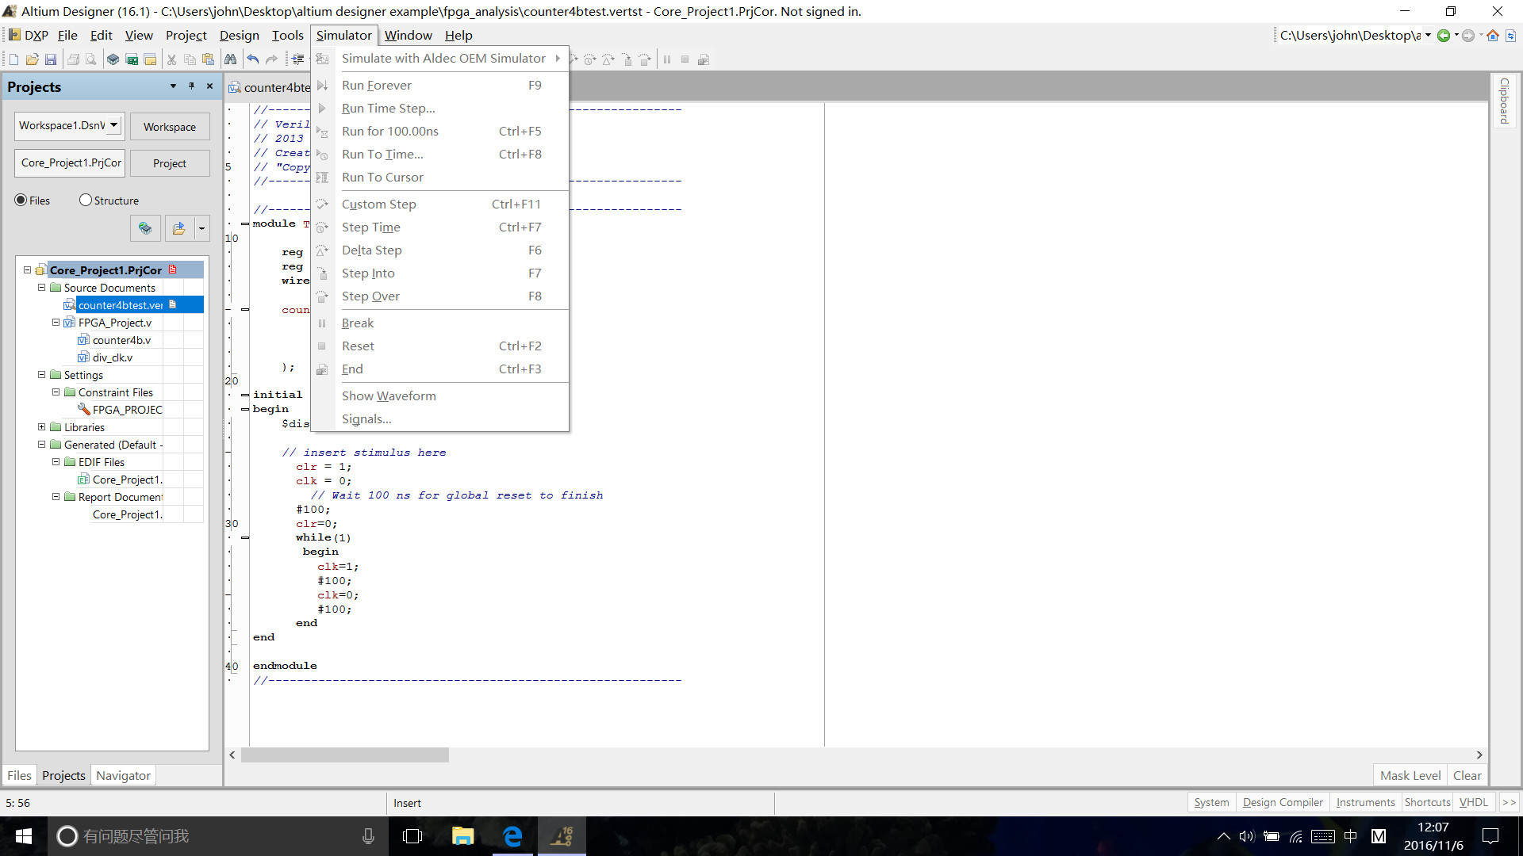This screenshot has width=1523, height=856.
Task: Click the Open document folder icon
Action: 32,59
